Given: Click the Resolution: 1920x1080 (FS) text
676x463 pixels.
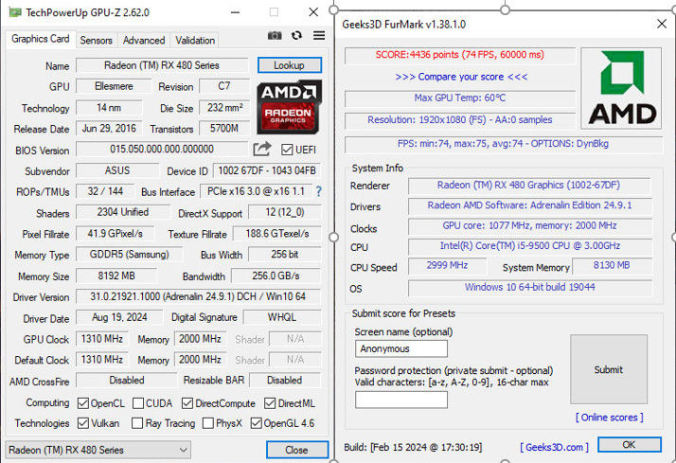Looking at the screenshot, I should [x=460, y=119].
